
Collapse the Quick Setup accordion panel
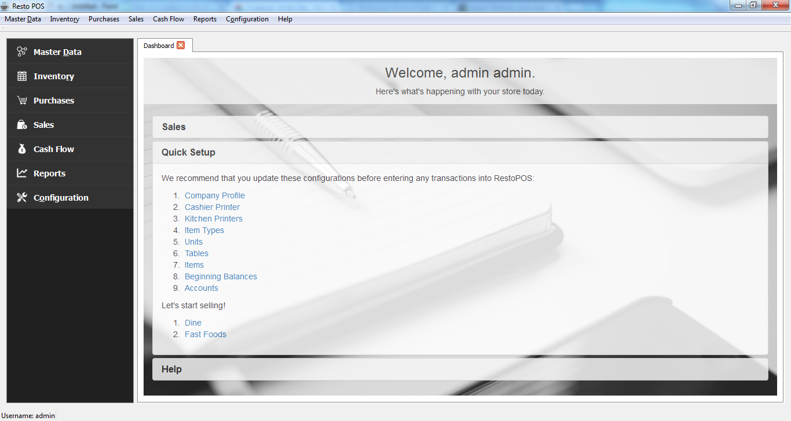[460, 152]
